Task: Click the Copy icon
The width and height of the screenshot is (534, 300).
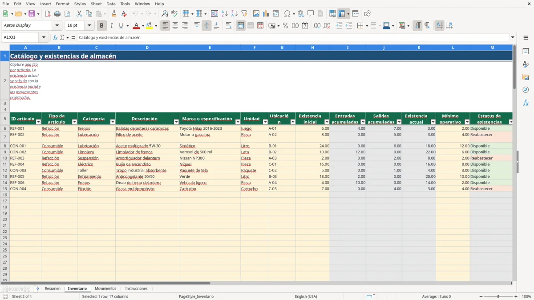Action: (x=89, y=14)
